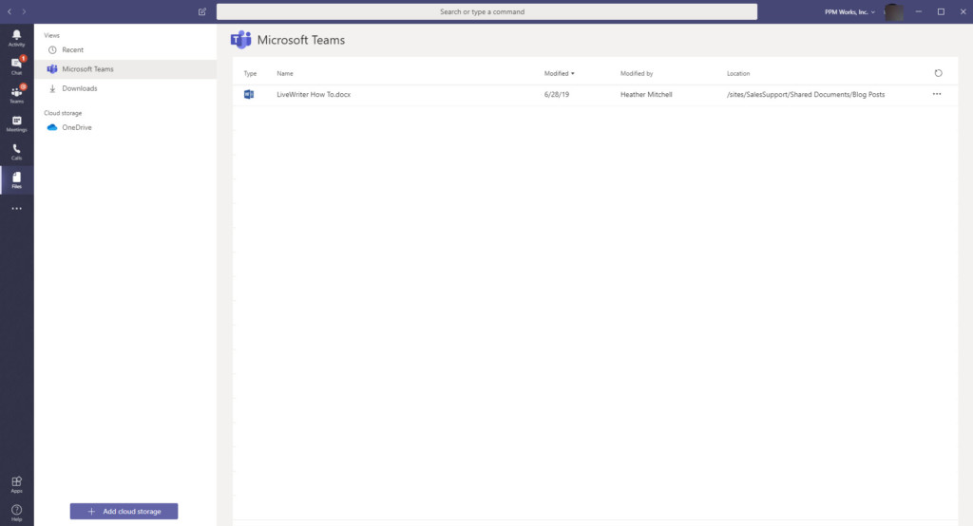Open the PPM Works, Inc. organization dropdown

[x=849, y=11]
